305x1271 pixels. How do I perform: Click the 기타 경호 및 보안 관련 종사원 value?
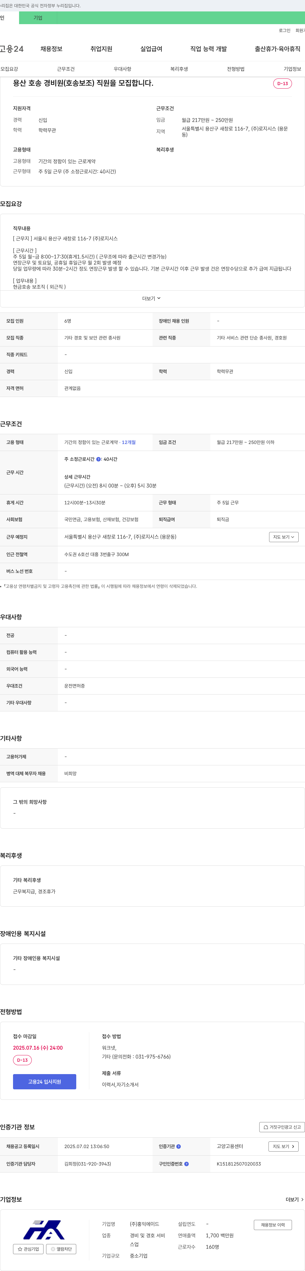[x=92, y=338]
